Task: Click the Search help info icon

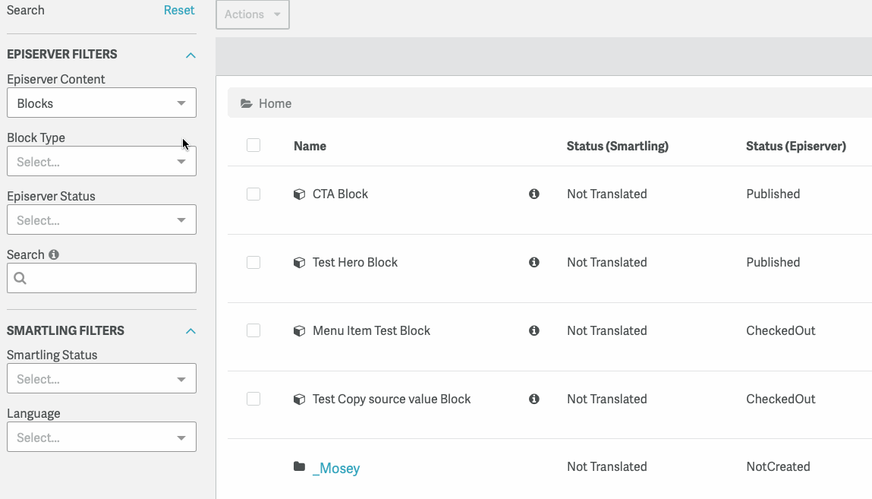Action: coord(54,255)
